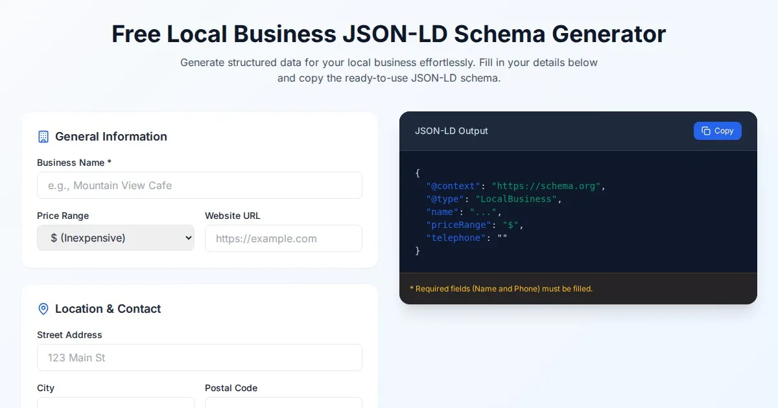Click the building icon beside General Information
778x408 pixels.
(43, 137)
